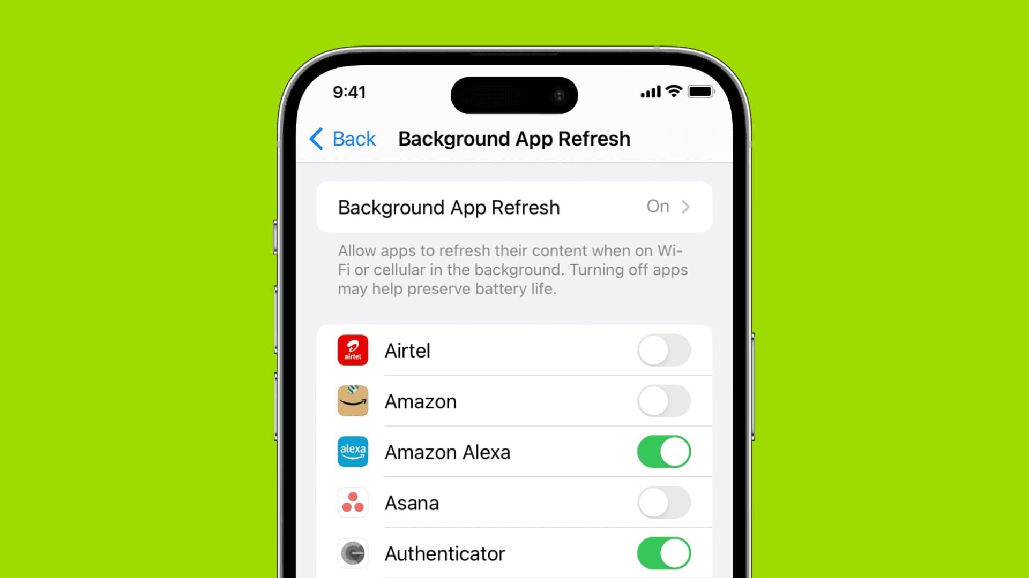Tap the Airtel app icon
Viewport: 1029px width, 578px height.
click(x=353, y=351)
